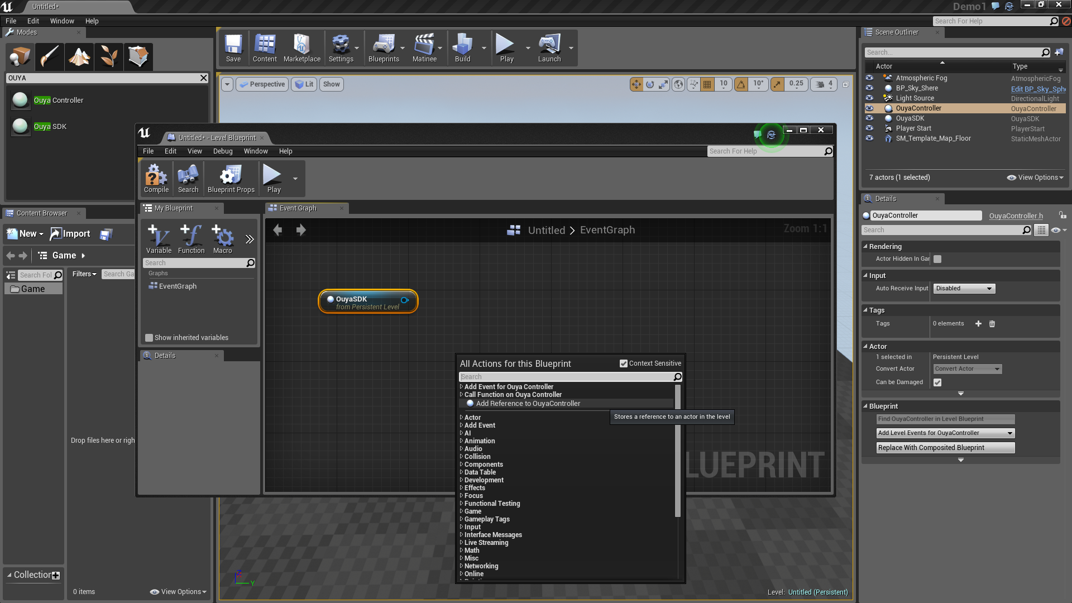The width and height of the screenshot is (1072, 603).
Task: Open the Debug menu in Blueprint editor
Action: 222,151
